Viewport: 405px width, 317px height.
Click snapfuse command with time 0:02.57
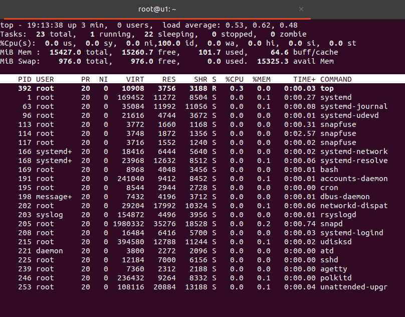coord(338,134)
